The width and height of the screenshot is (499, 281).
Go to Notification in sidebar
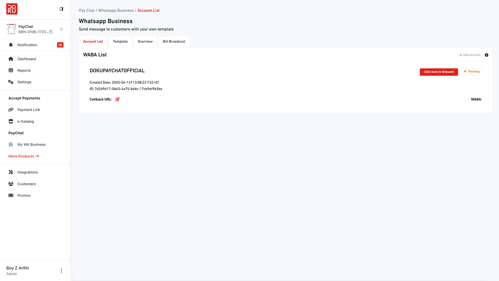[x=27, y=45]
